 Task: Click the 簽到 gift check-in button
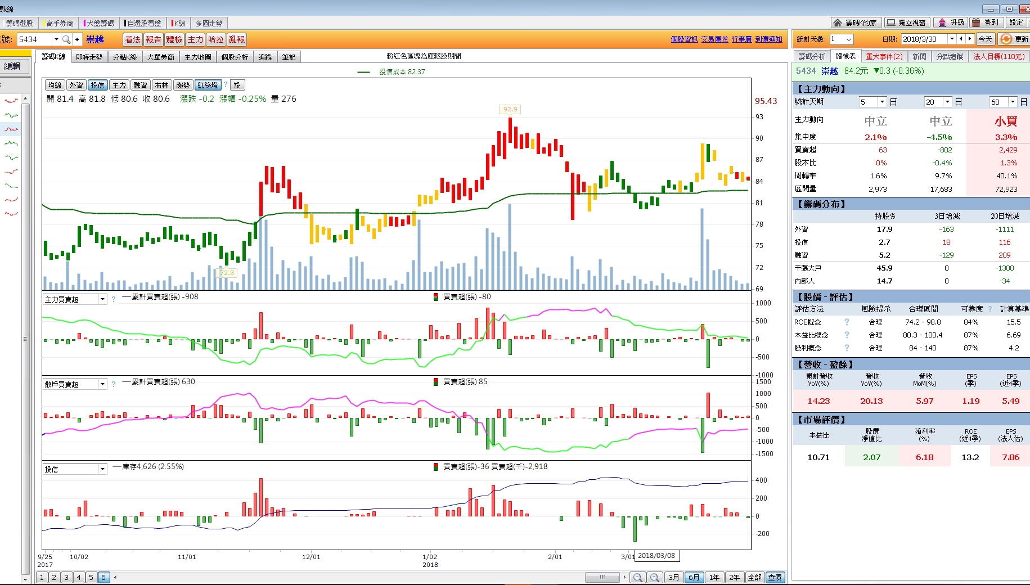986,22
